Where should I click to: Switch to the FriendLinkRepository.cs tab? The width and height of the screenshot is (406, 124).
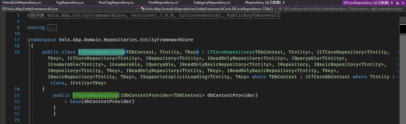coord(22,3)
